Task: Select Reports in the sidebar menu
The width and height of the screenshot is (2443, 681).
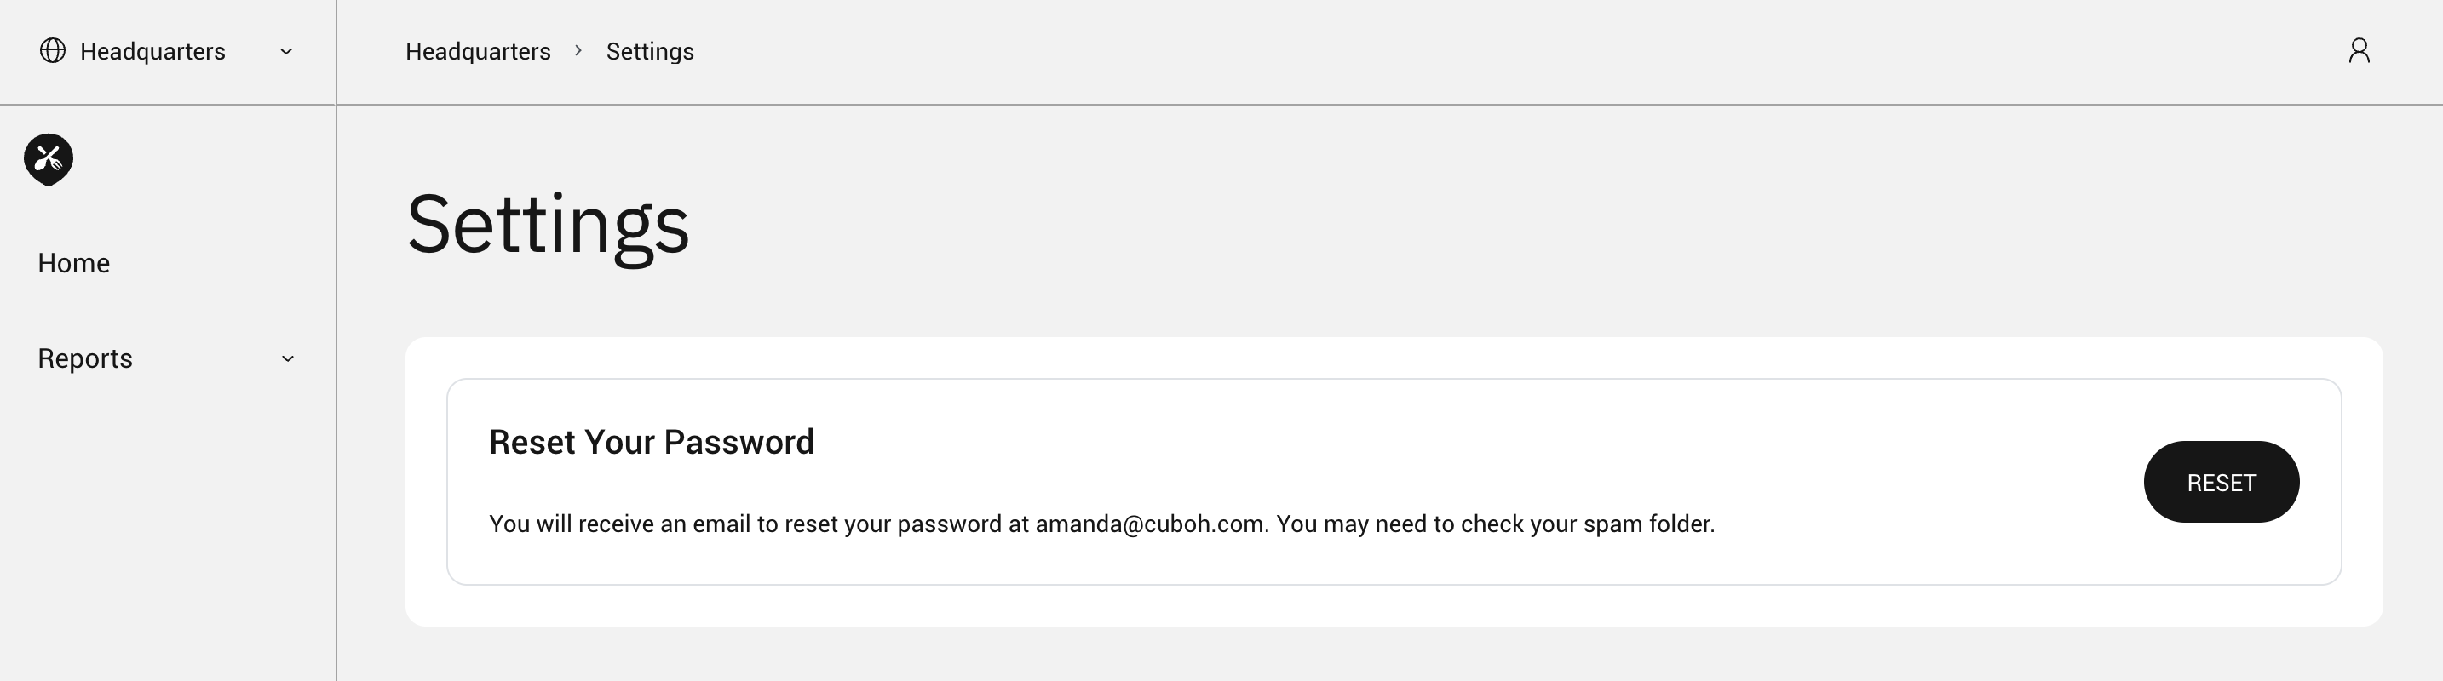Action: pyautogui.click(x=85, y=359)
